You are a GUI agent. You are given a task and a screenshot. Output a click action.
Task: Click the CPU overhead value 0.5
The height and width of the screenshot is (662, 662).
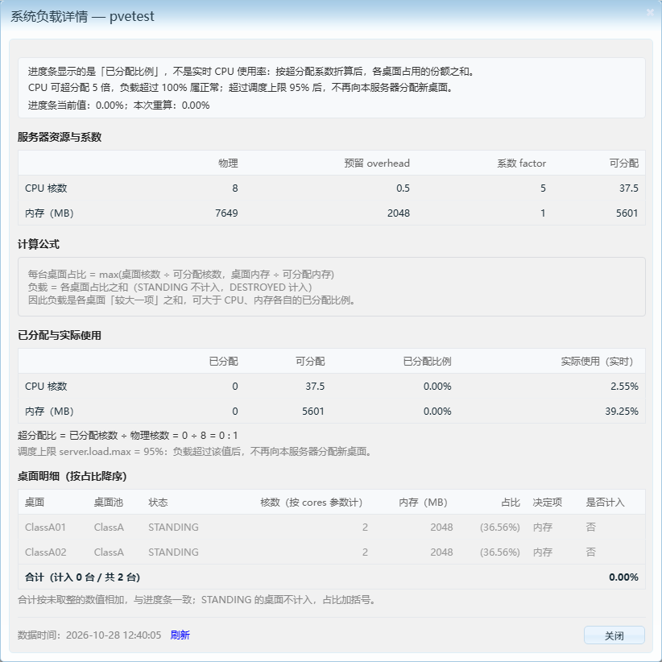pos(403,188)
